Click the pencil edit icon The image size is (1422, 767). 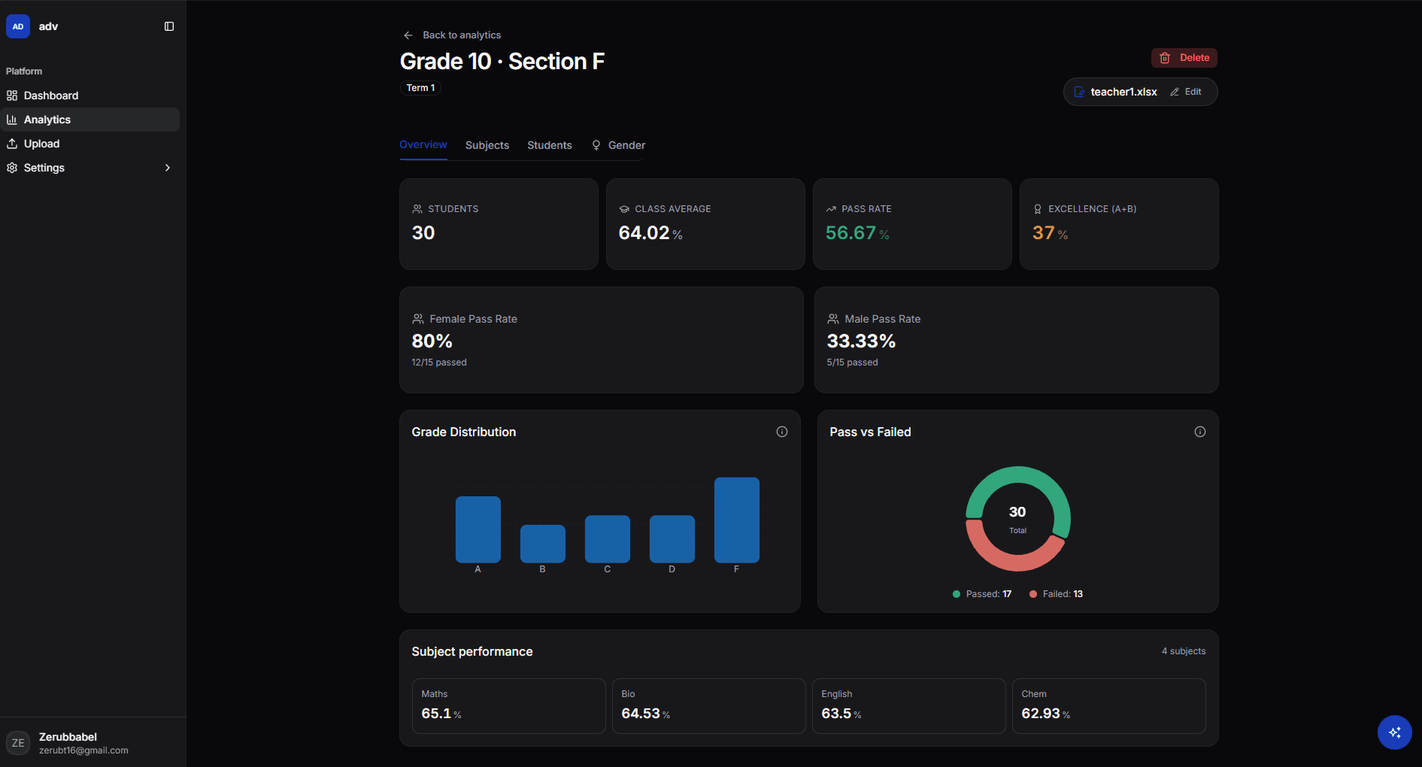click(1175, 92)
